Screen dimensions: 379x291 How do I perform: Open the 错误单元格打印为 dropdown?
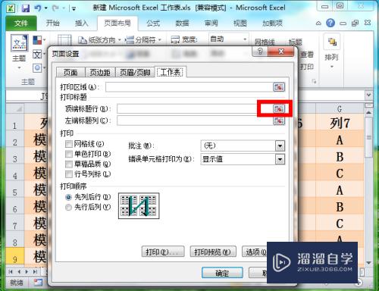tap(243, 159)
